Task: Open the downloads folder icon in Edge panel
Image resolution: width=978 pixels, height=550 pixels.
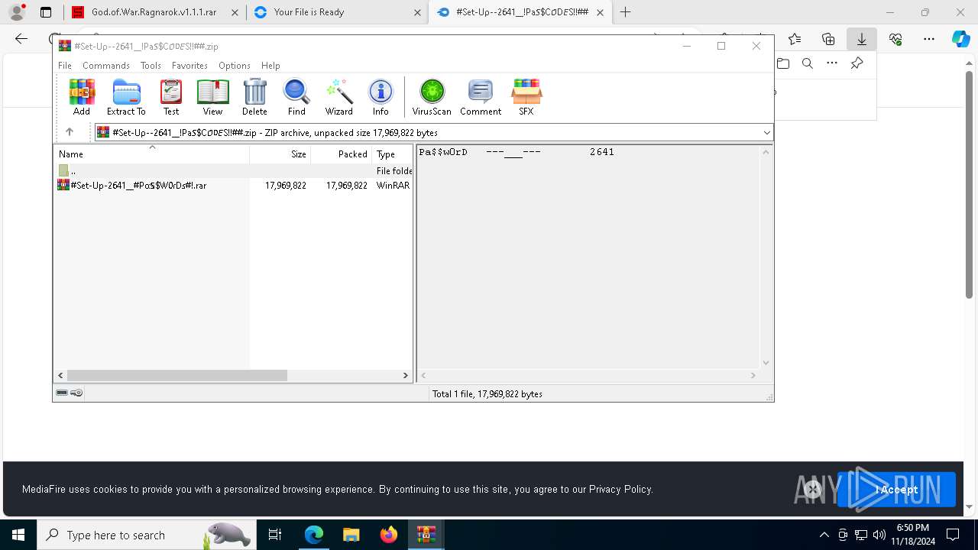Action: [783, 63]
